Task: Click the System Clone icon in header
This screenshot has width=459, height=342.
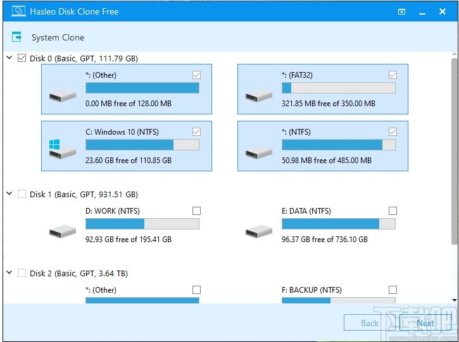Action: coord(17,37)
